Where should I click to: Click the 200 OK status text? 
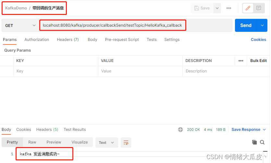pos(193,130)
